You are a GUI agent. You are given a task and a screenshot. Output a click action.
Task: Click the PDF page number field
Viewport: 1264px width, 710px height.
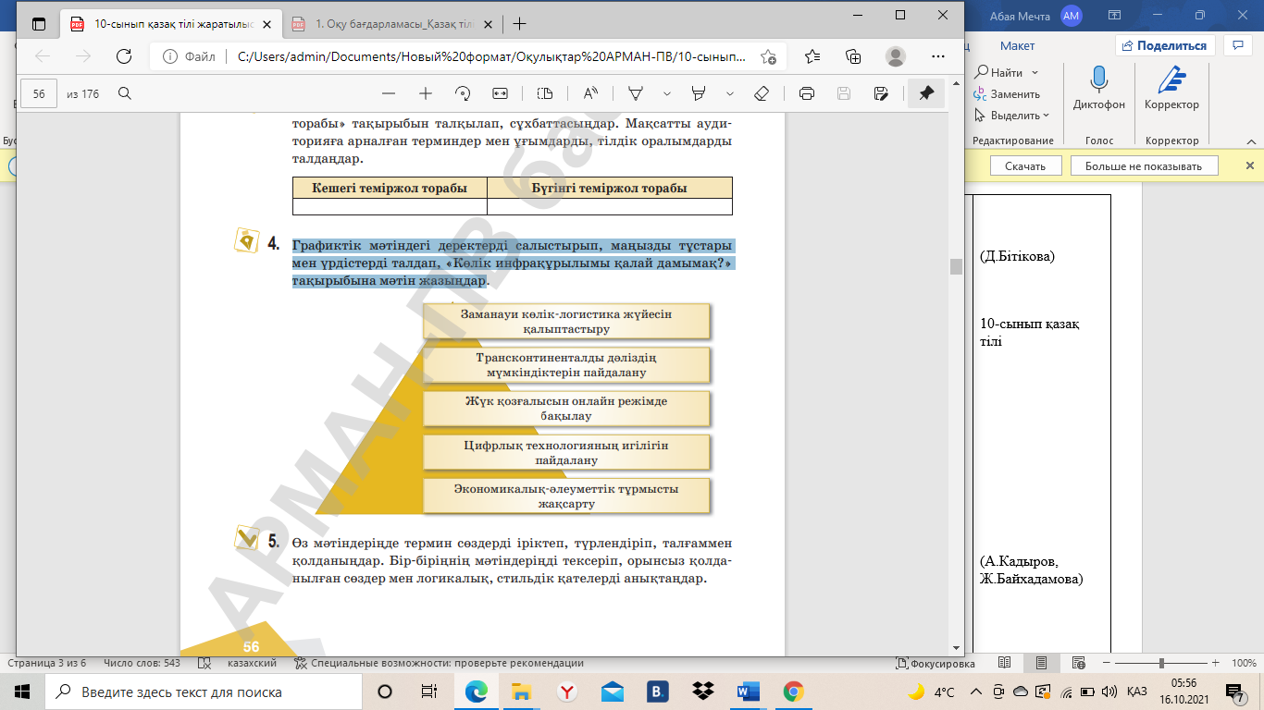(39, 93)
